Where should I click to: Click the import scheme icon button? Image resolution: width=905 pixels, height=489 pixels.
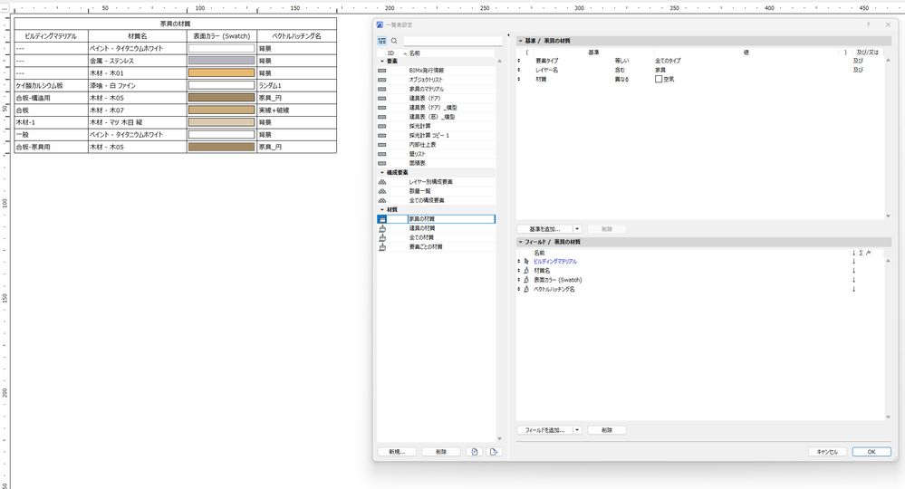point(475,452)
